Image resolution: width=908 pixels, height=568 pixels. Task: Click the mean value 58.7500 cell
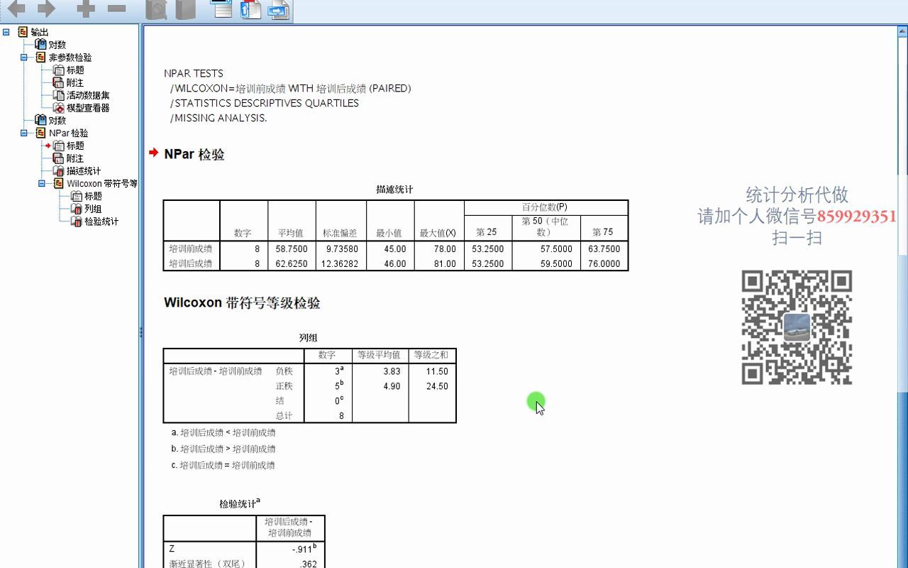pos(290,249)
